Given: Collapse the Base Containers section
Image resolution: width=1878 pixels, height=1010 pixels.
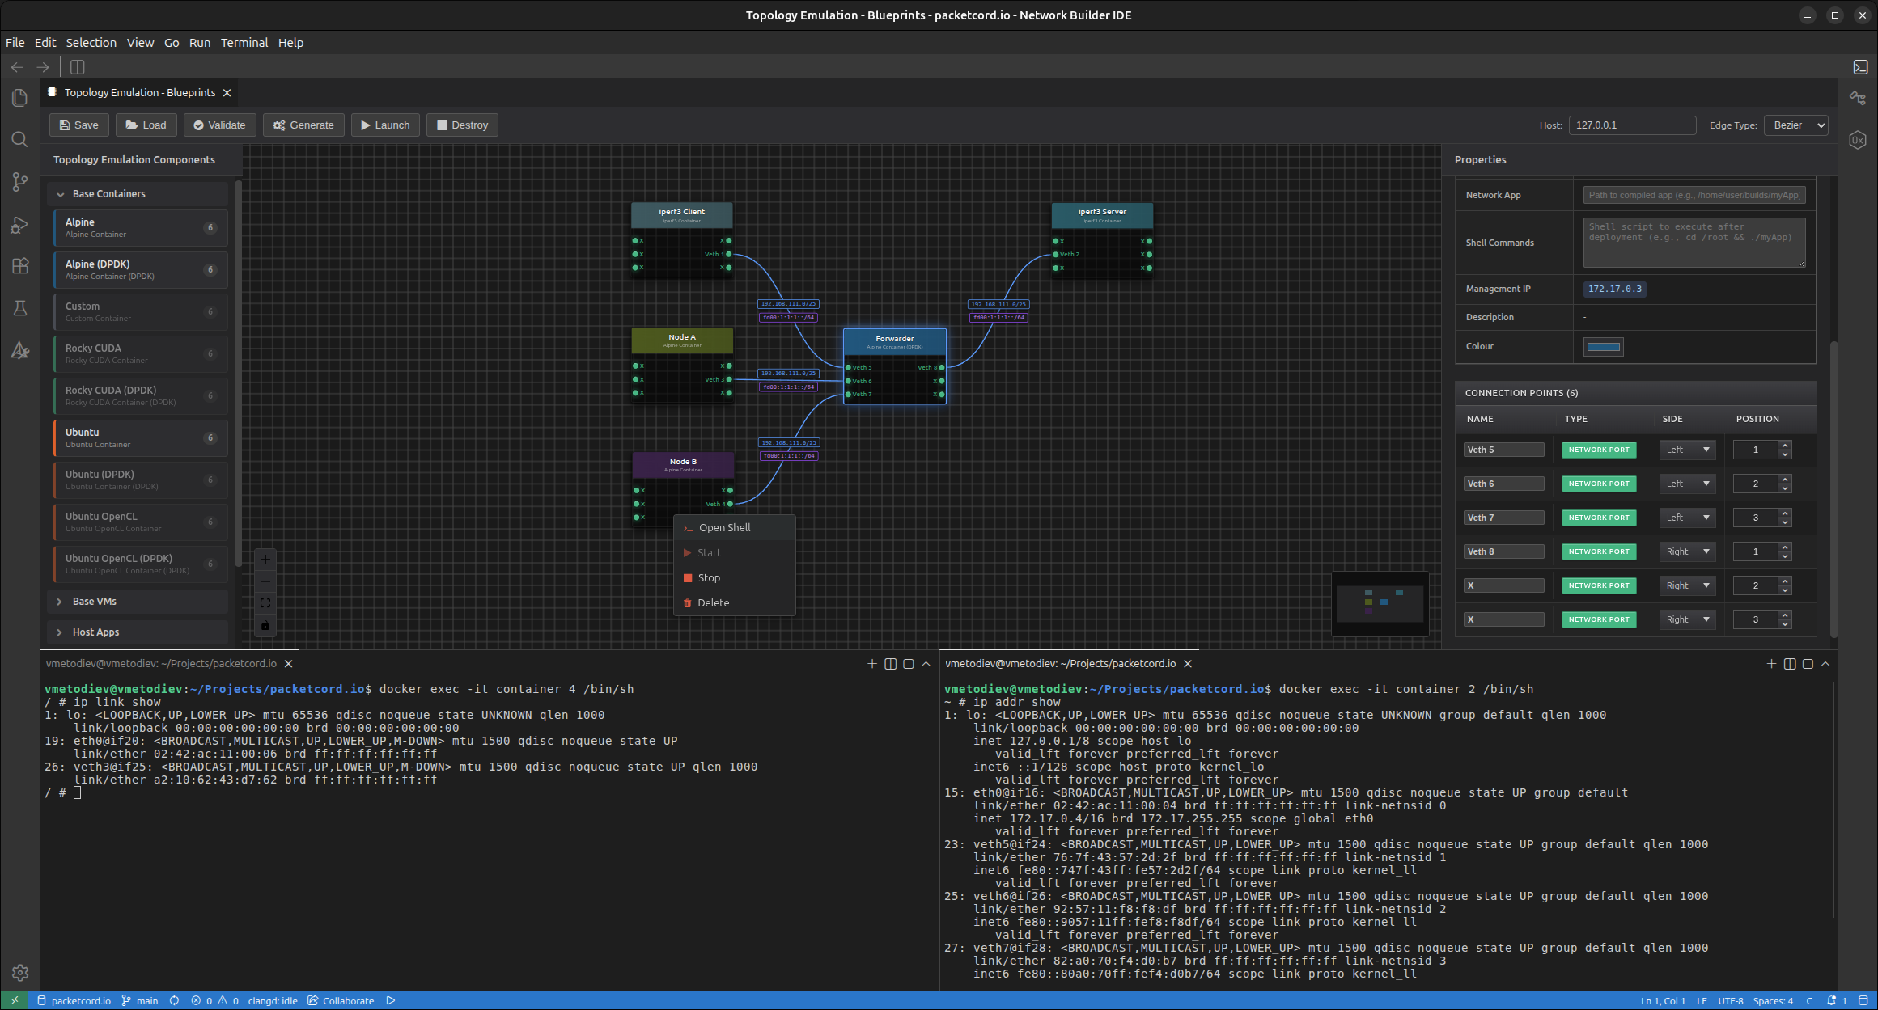Looking at the screenshot, I should [138, 194].
